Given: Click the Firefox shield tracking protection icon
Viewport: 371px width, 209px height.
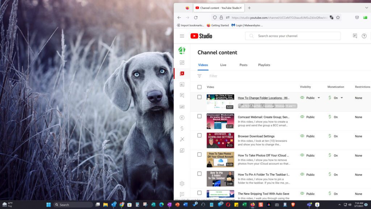Looking at the screenshot, I should 214,17.
